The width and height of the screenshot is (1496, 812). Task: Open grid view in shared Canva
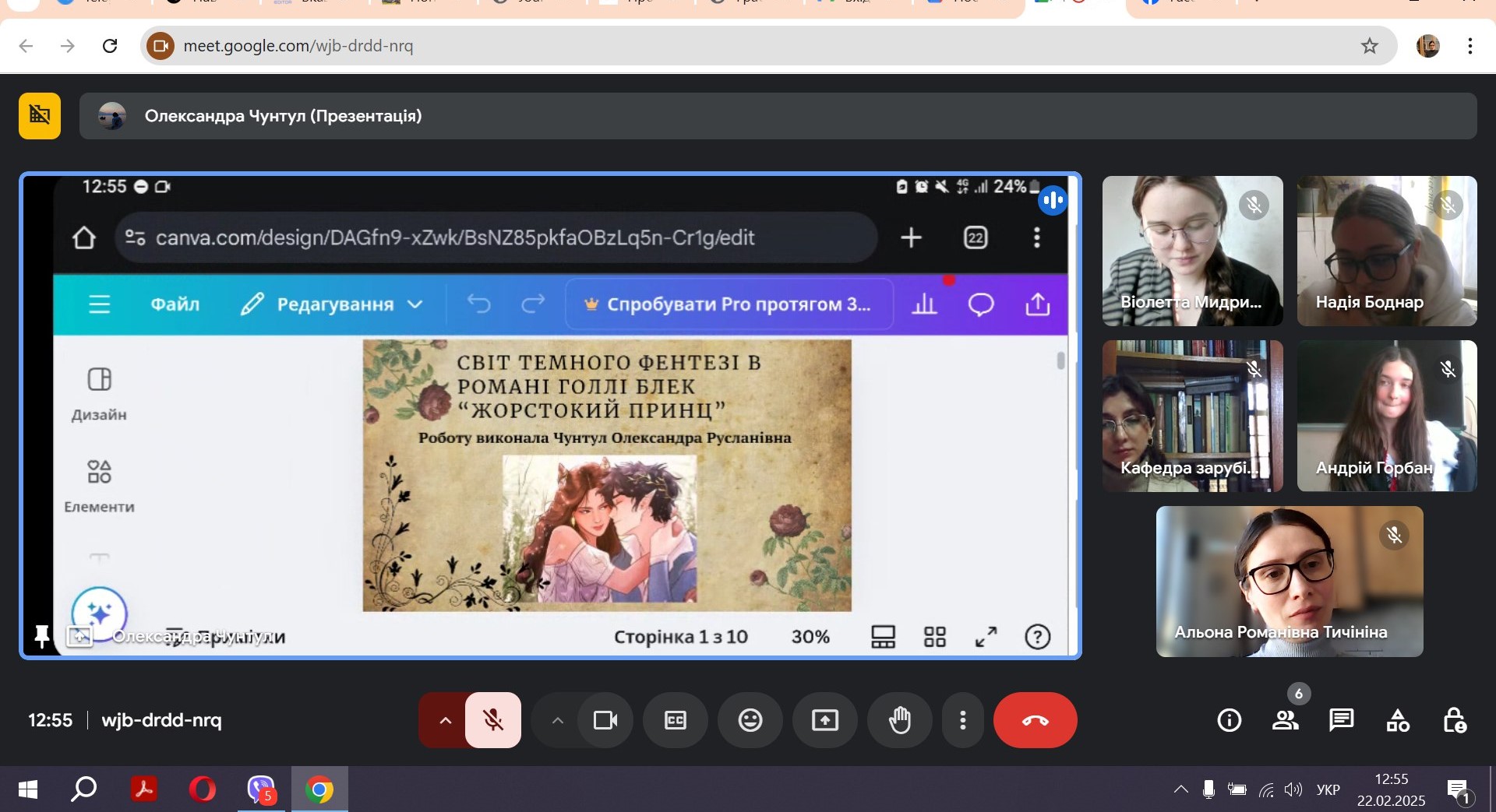pos(935,637)
